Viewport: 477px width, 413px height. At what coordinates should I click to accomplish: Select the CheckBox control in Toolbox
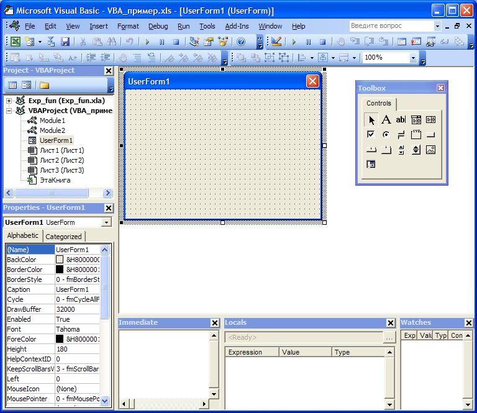tap(371, 134)
